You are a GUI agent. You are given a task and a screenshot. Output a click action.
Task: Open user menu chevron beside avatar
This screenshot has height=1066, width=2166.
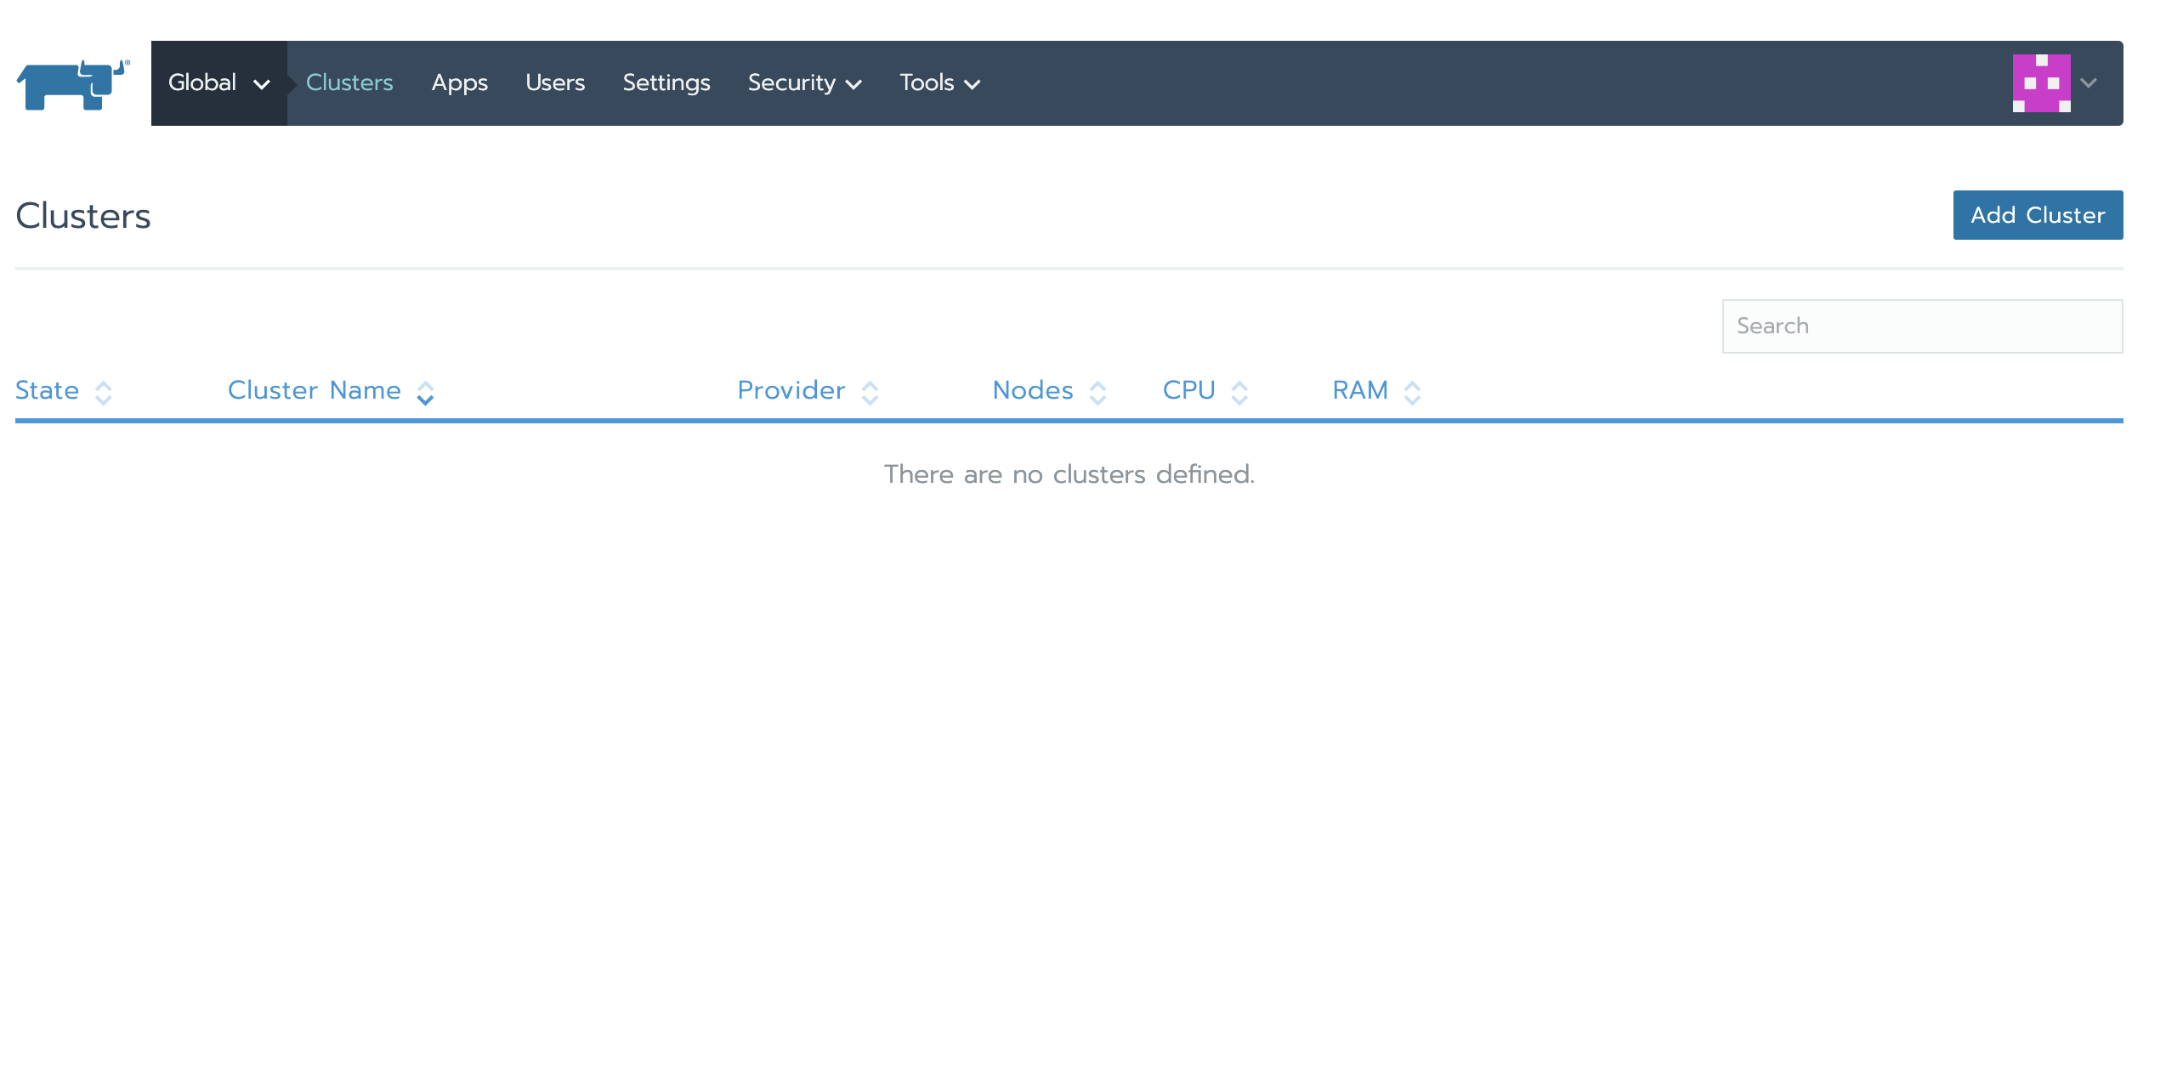[2089, 83]
